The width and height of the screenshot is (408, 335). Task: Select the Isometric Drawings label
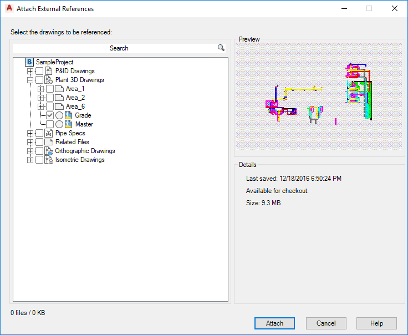80,160
